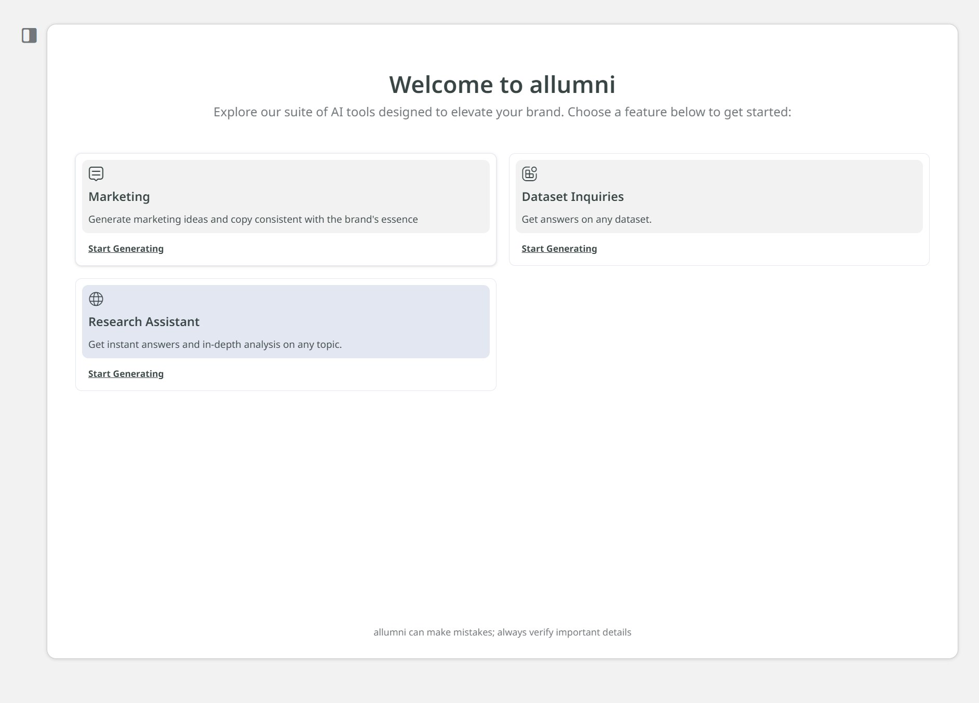Click the dataset icon above Dataset Inquiries
Image resolution: width=979 pixels, height=703 pixels.
pos(529,173)
